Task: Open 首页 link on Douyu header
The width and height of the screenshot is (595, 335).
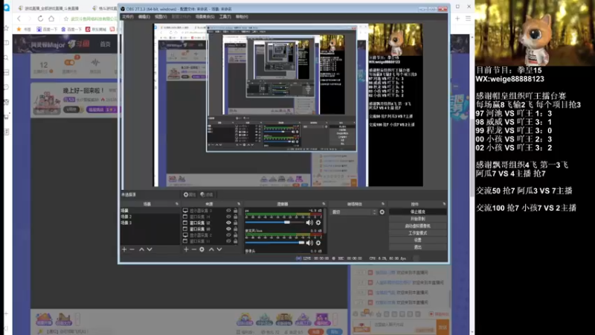Action: 105,45
